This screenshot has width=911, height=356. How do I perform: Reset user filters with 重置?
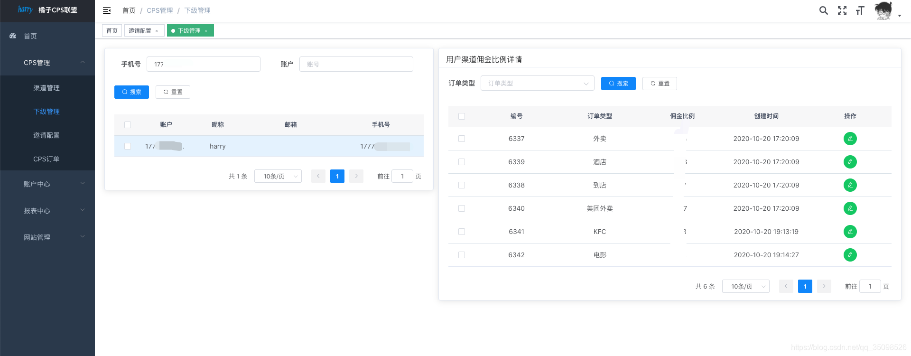pos(173,92)
